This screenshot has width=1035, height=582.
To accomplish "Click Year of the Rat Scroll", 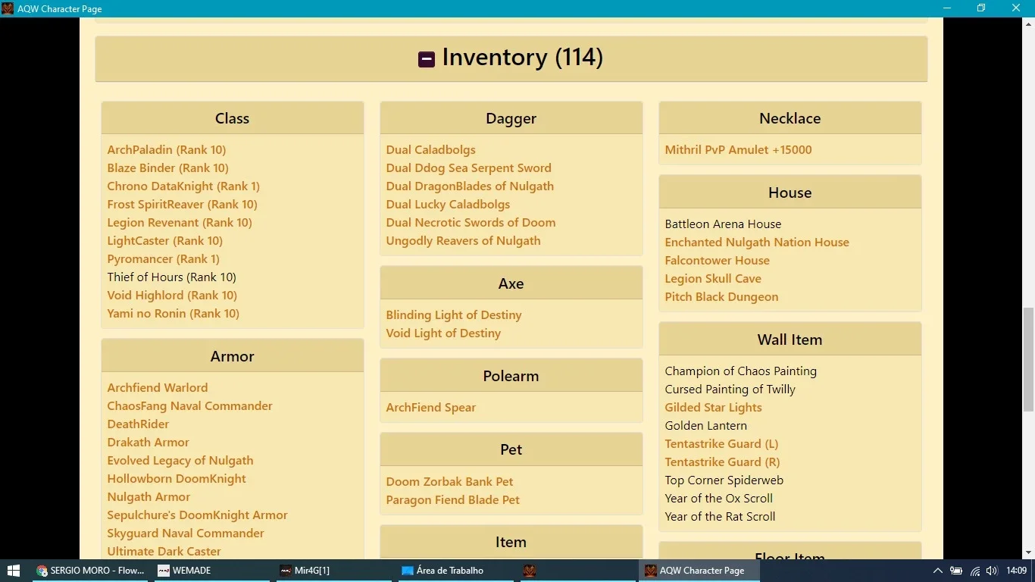I will point(720,517).
